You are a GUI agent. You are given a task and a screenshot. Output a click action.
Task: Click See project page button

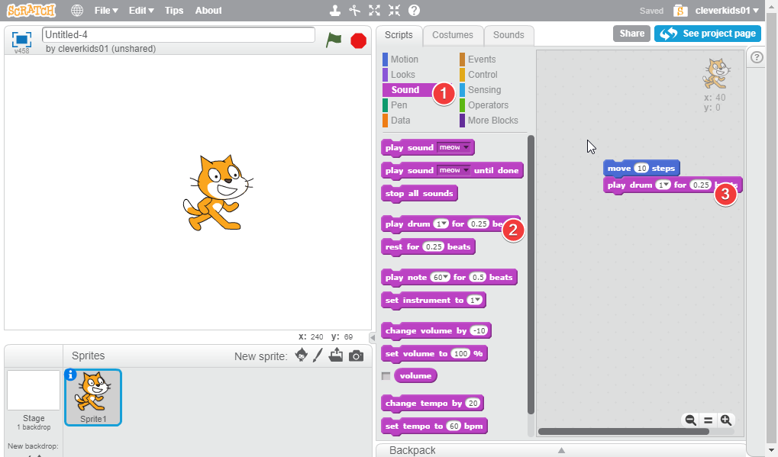(x=708, y=34)
